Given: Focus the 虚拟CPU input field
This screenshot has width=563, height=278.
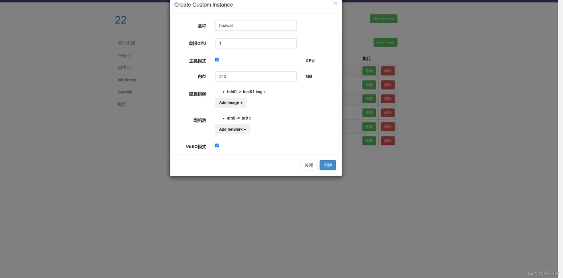Looking at the screenshot, I should pos(256,43).
